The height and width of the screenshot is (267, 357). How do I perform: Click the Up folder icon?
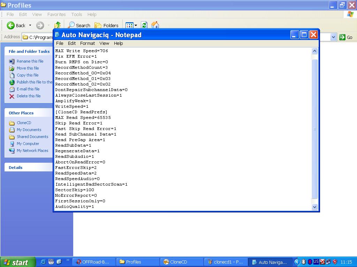click(58, 25)
